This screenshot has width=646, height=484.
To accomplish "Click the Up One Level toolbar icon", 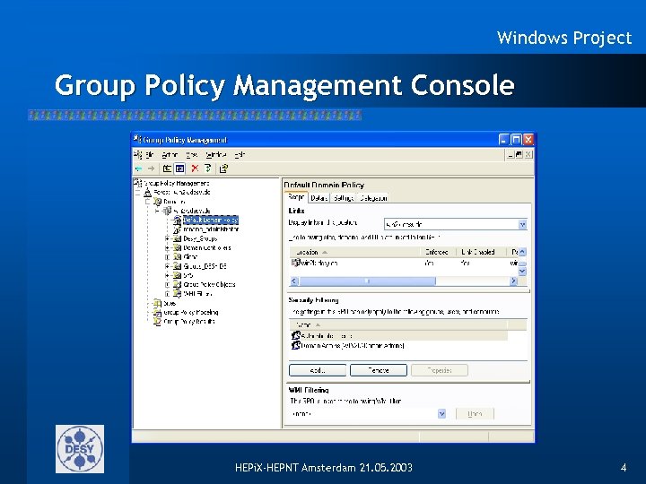I will point(167,169).
